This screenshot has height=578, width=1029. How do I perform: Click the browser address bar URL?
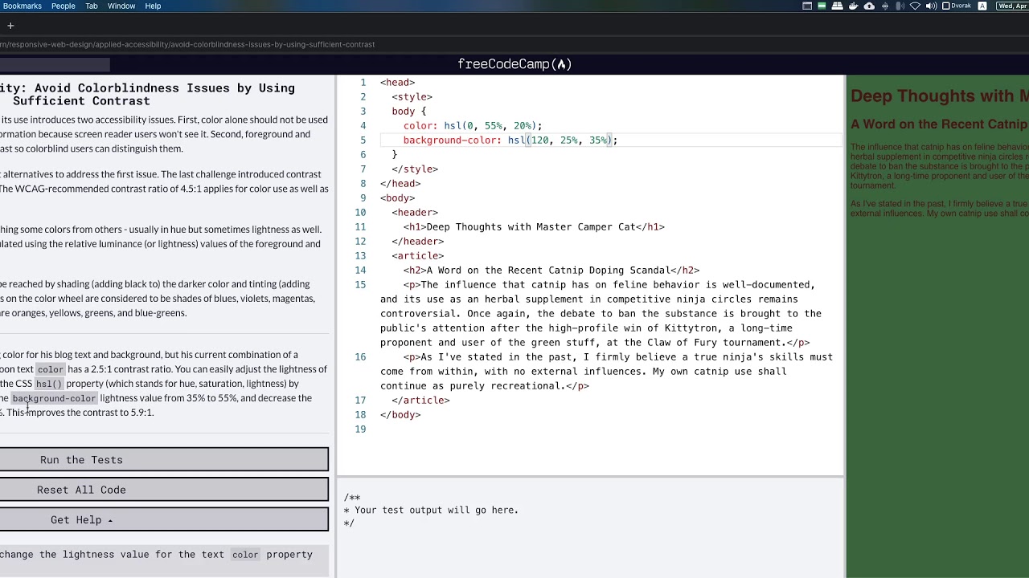pos(187,44)
